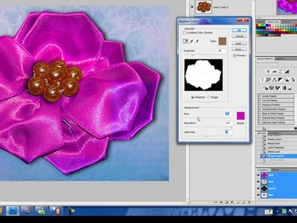The height and width of the screenshot is (223, 297).
Task: Switch to the Adjustments tab
Action: 265,59
